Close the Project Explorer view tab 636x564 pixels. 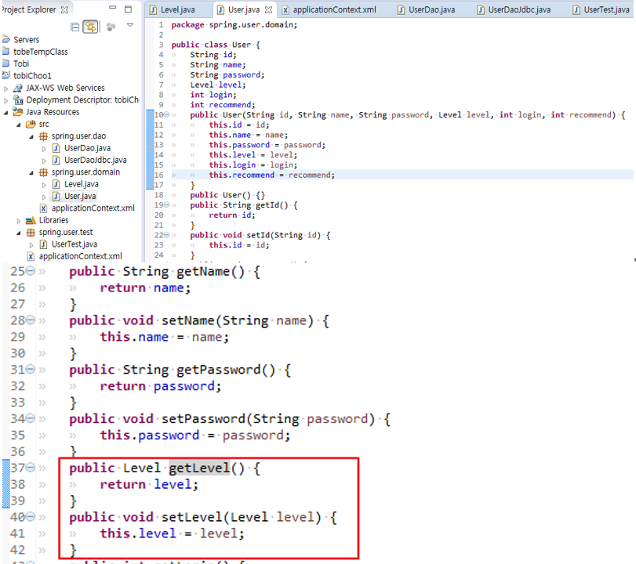64,9
